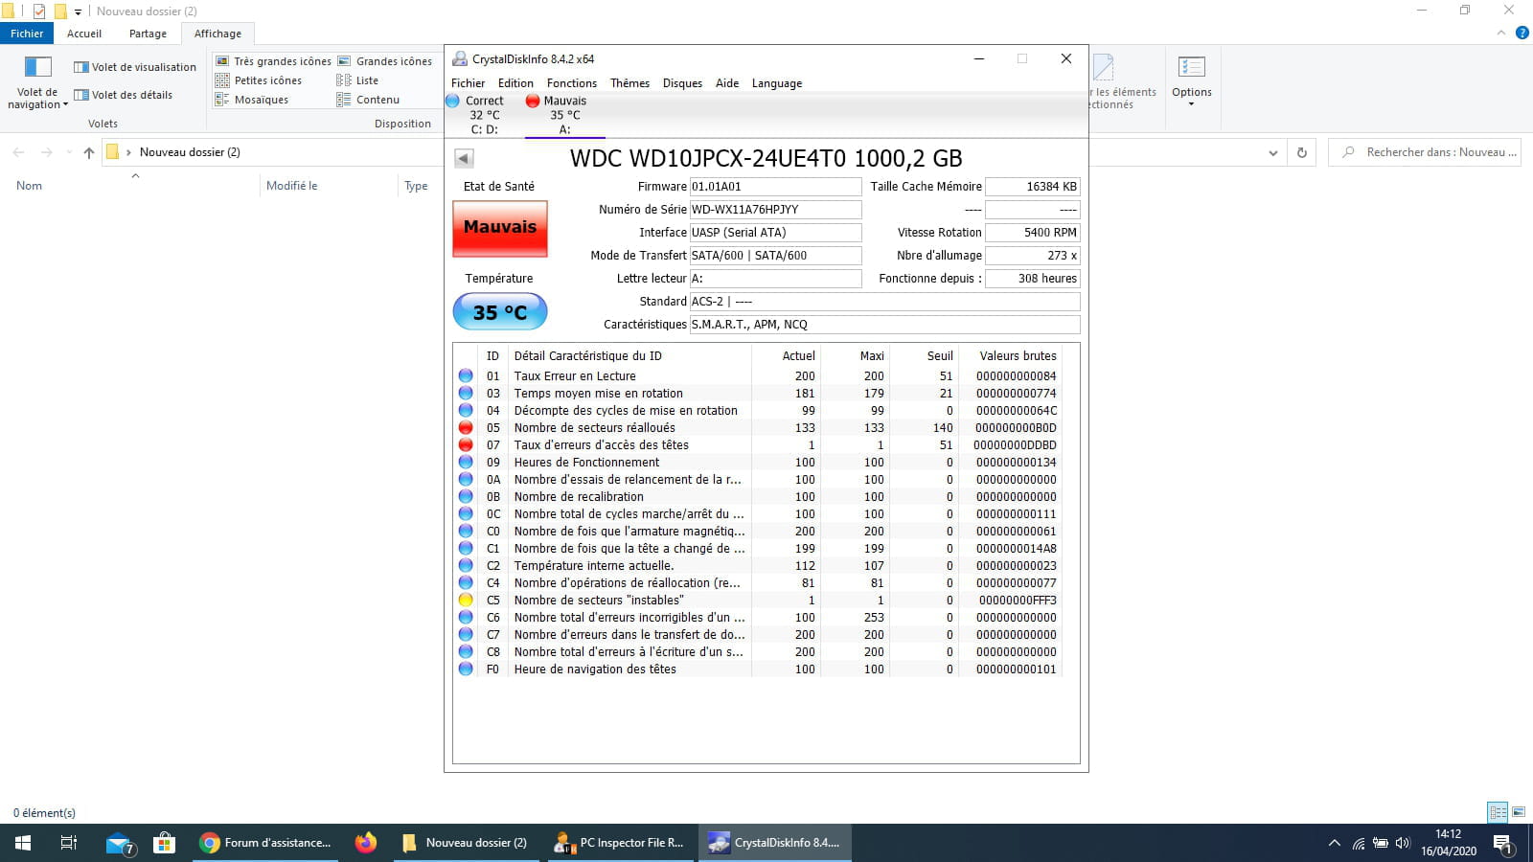Click status icon for Nombre de recalibration
This screenshot has width=1533, height=862.
pyautogui.click(x=466, y=497)
